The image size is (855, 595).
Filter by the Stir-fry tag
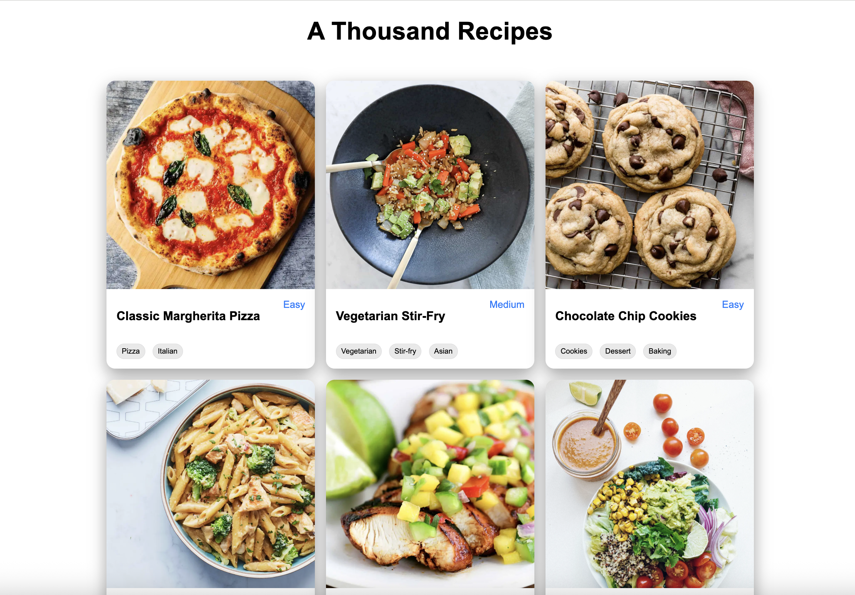405,351
